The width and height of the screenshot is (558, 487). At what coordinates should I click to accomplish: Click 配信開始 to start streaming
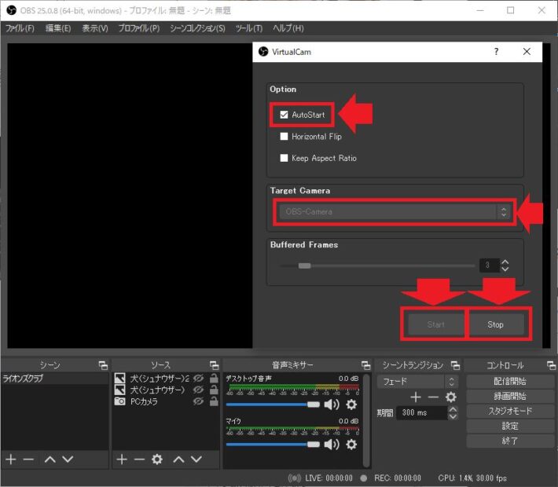[x=510, y=381]
